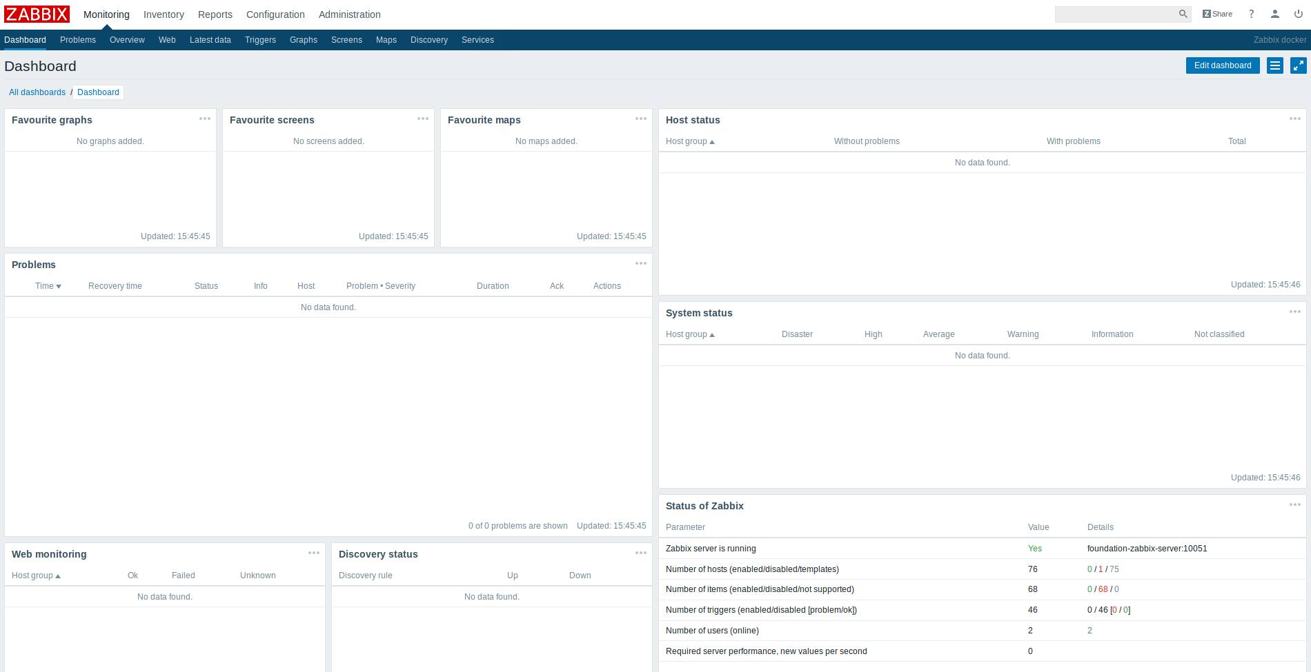Toggle sorting by Problem Severity column
Viewport: 1311px width, 672px height.
(x=381, y=285)
